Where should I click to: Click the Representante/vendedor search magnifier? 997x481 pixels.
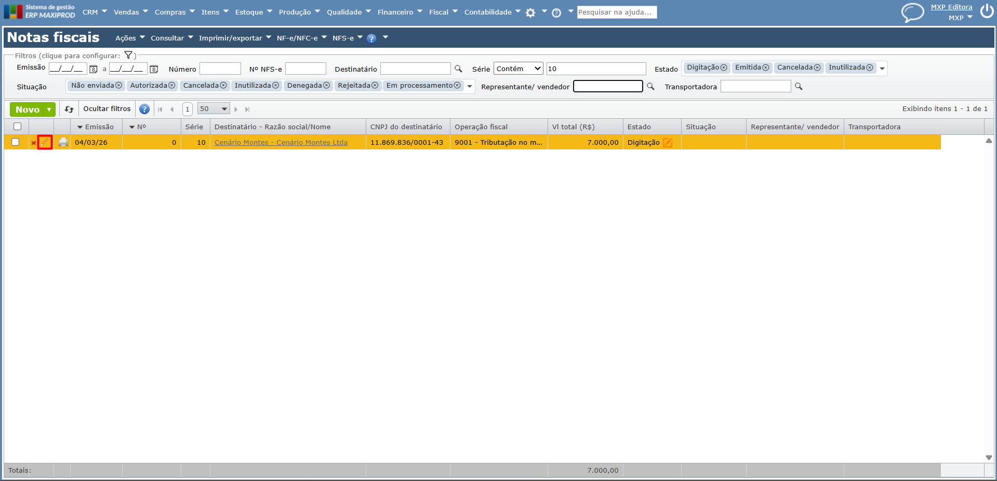point(650,86)
